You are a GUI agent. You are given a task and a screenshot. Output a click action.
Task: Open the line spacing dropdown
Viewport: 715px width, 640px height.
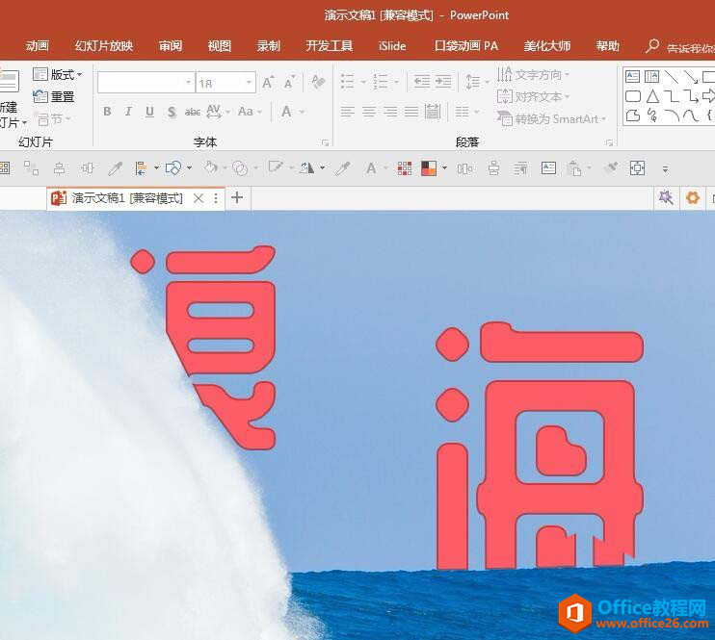pos(477,82)
